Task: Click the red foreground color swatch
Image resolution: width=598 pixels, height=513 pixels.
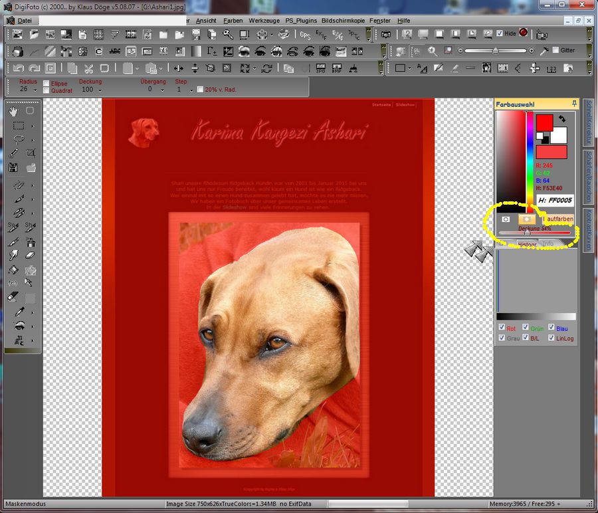Action: point(544,122)
